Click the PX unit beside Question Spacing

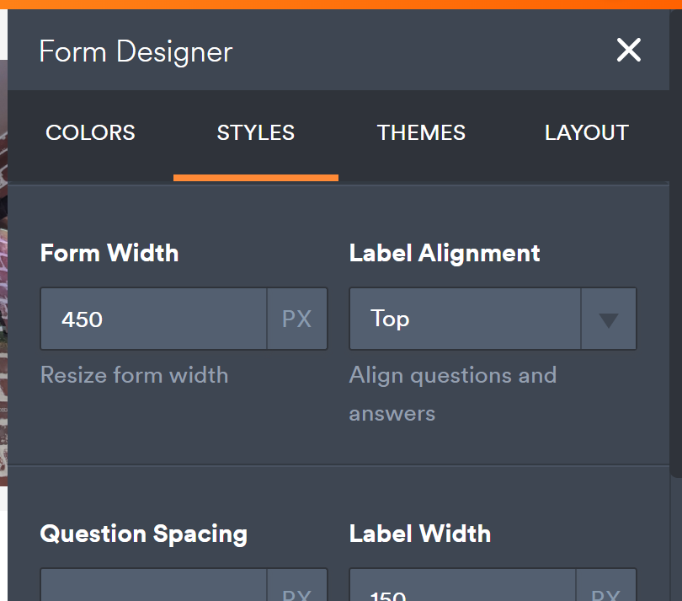(297, 592)
